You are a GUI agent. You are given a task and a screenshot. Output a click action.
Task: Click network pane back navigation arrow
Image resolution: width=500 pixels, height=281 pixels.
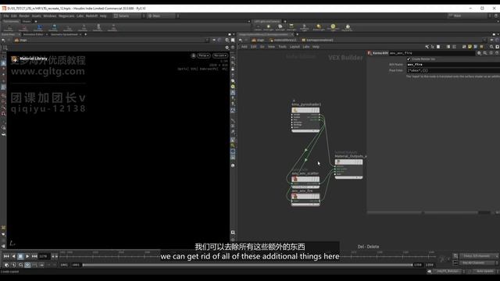(241, 40)
